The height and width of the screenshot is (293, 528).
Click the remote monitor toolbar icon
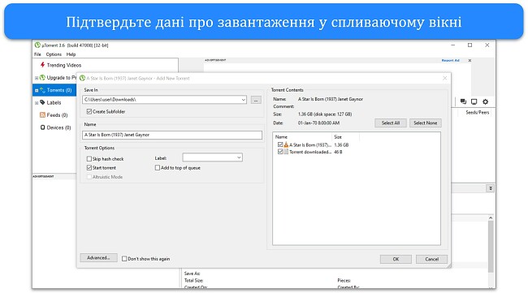coord(474,101)
